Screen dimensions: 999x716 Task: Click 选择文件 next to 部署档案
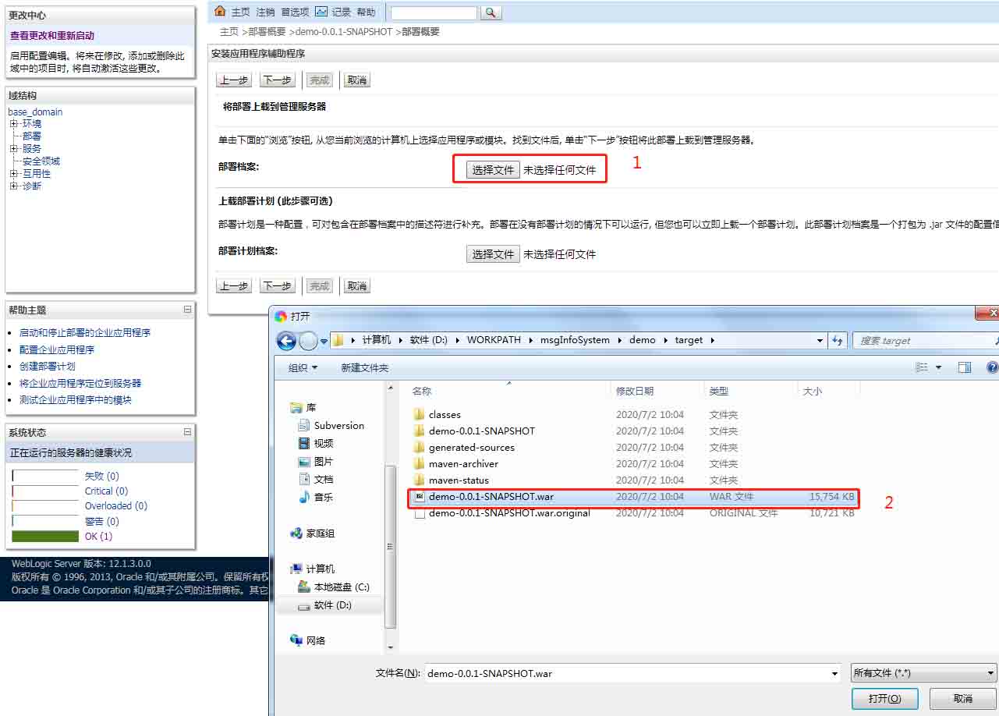tap(494, 170)
